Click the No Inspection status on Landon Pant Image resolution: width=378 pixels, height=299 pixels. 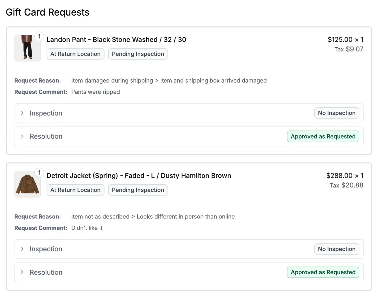[337, 113]
